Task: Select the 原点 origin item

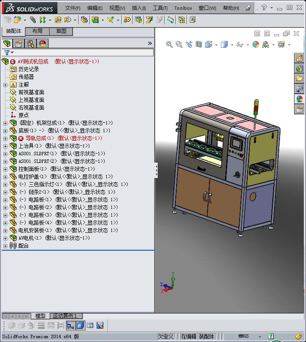Action: click(x=23, y=115)
